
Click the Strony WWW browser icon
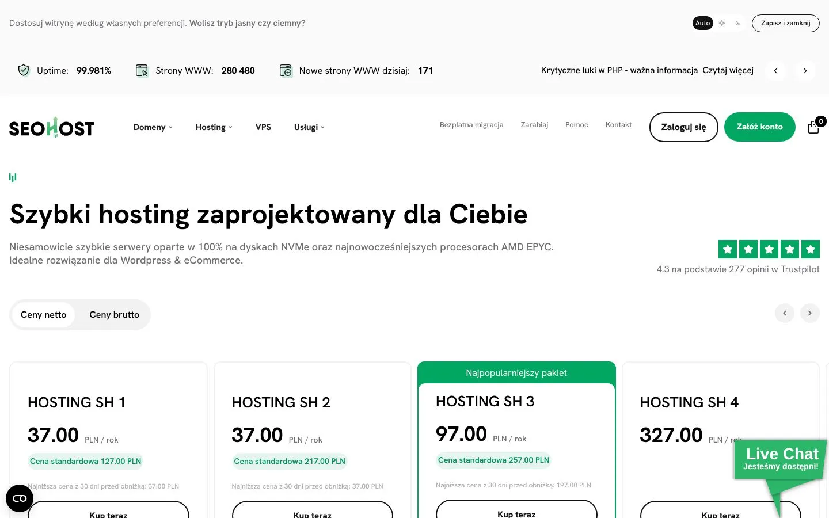142,70
